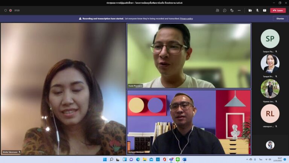
Task: Select Mutita's video tile
Action: 63,89
